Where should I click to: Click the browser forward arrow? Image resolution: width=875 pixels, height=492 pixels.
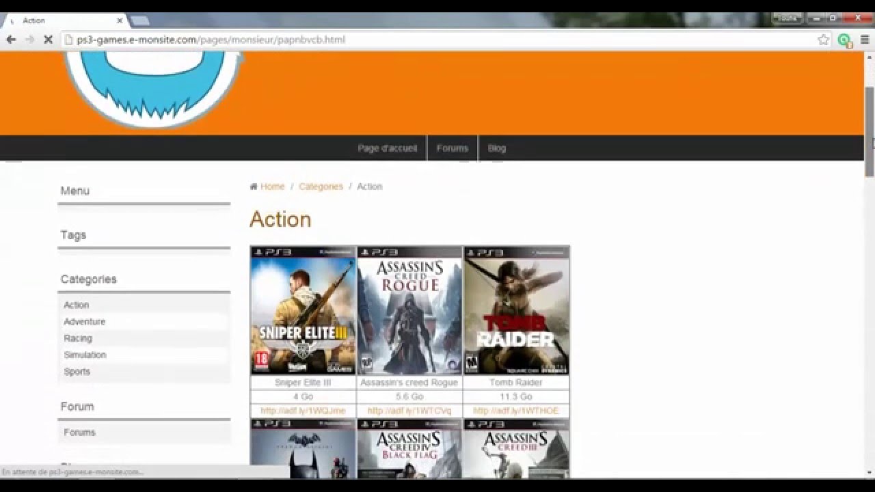(29, 40)
